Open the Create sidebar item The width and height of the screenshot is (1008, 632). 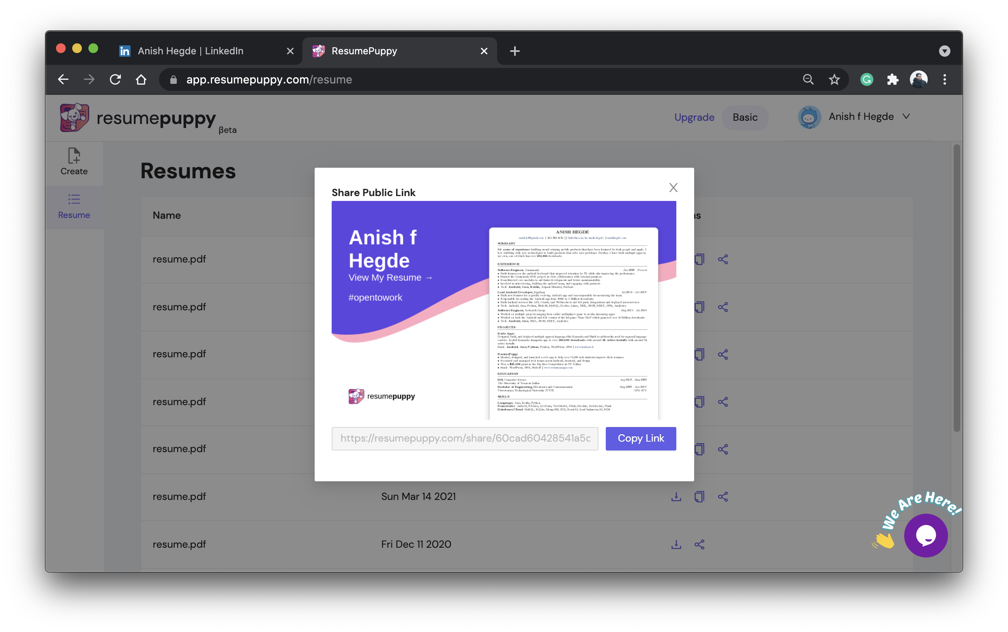coord(74,162)
